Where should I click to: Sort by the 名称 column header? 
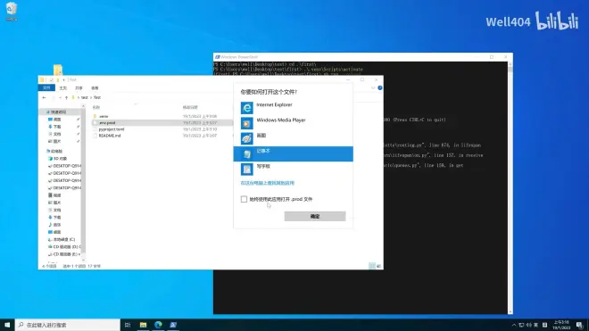96,107
